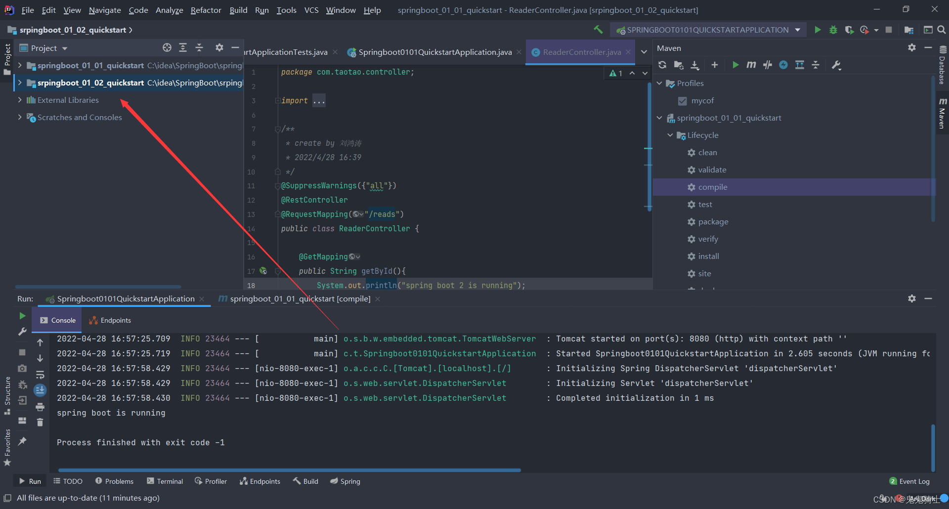The image size is (949, 509).
Task: Open the TODO tool window
Action: [68, 481]
